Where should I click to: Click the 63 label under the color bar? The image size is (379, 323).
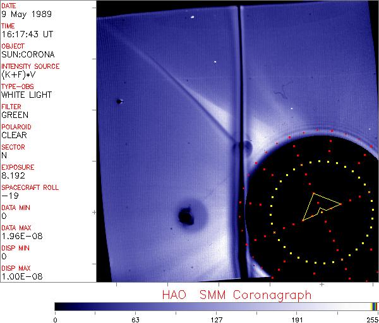click(x=135, y=319)
